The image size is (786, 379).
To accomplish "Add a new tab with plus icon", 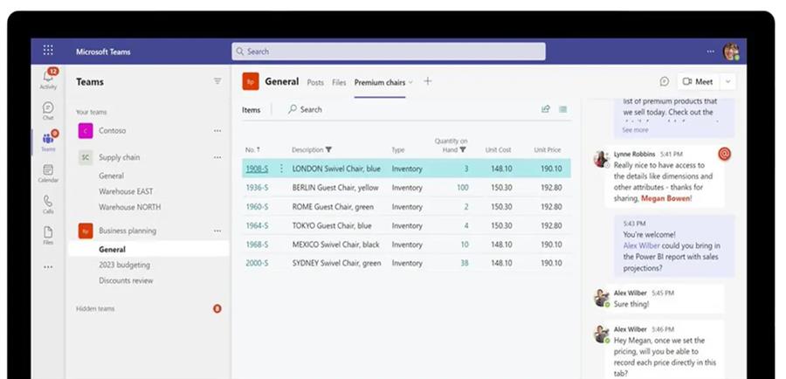I will (428, 81).
